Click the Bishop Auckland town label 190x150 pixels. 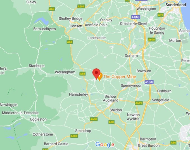tap(111, 98)
